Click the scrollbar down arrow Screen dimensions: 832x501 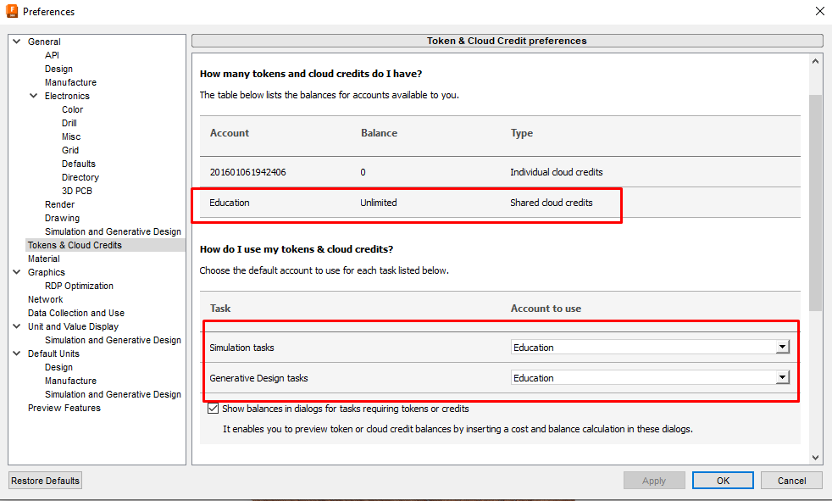[814, 456]
